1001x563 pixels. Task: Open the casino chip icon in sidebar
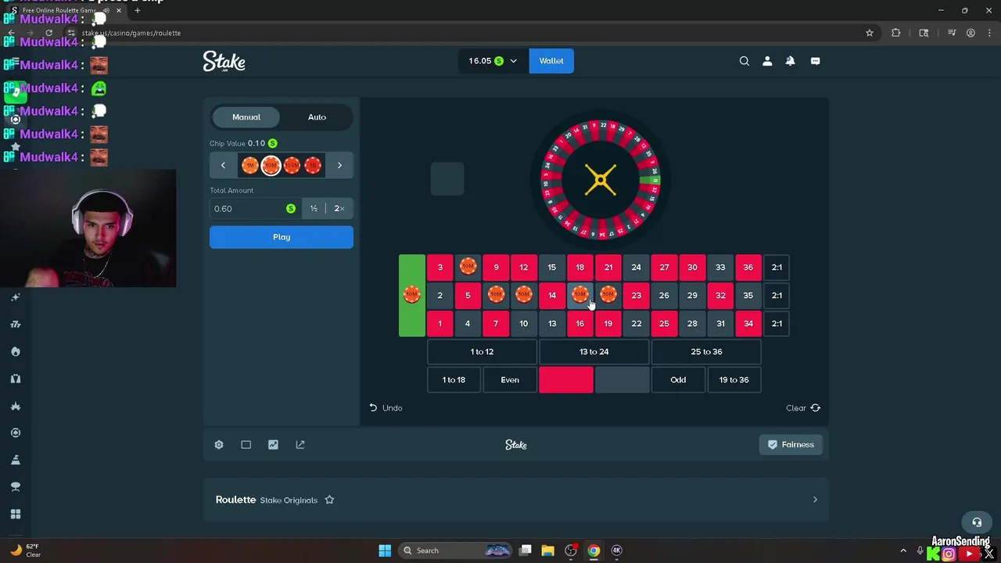(x=15, y=432)
